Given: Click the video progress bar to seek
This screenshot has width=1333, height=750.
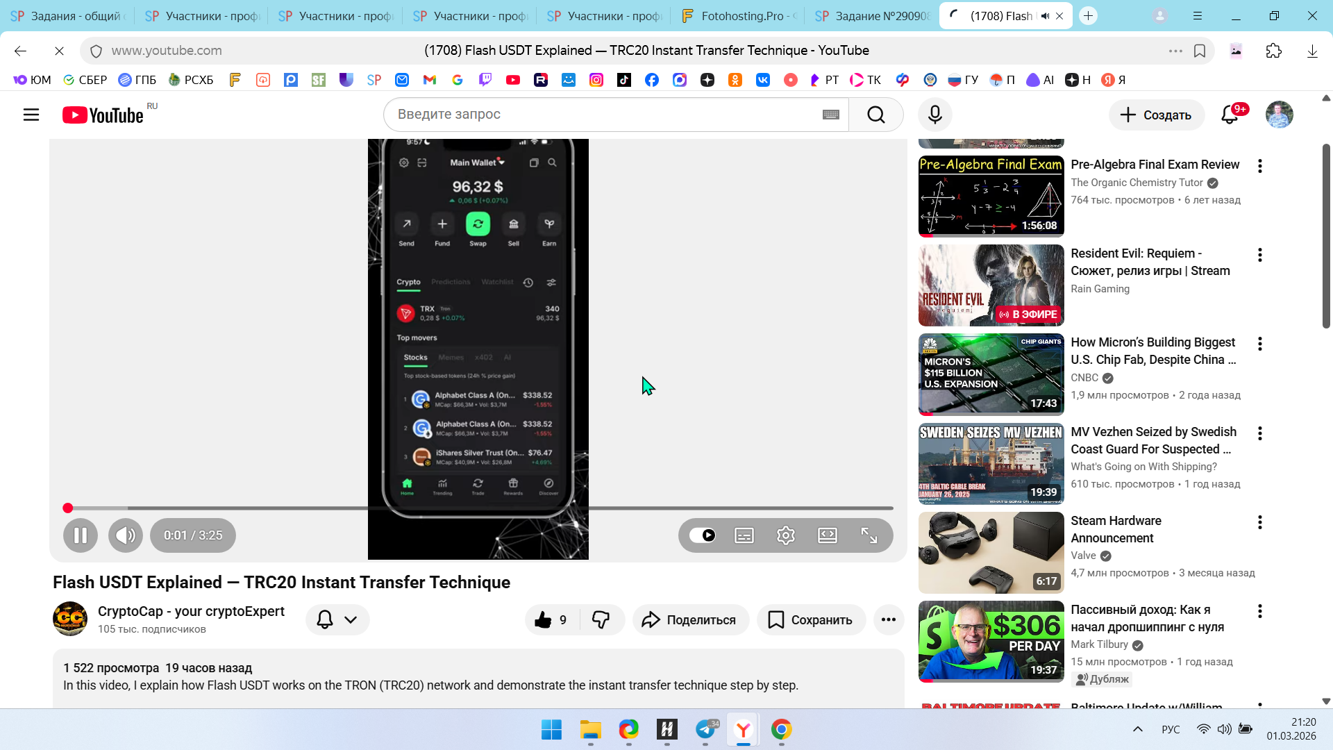Looking at the screenshot, I should point(479,508).
